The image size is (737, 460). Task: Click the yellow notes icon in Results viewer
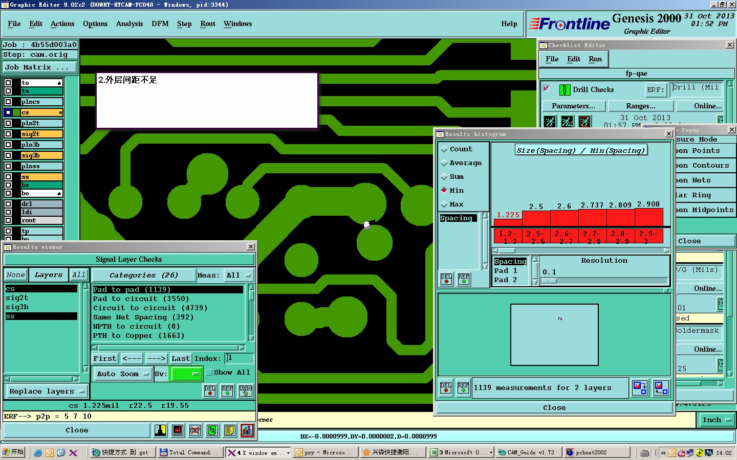[x=229, y=430]
